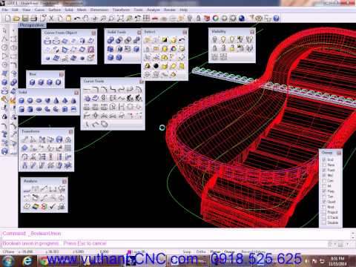
Task: Enable the Knot osnap checkbox
Action: point(324,207)
